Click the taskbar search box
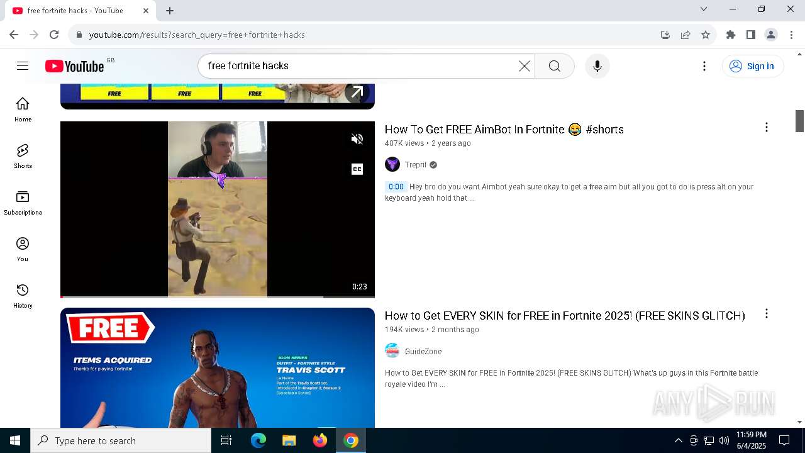 coord(121,440)
